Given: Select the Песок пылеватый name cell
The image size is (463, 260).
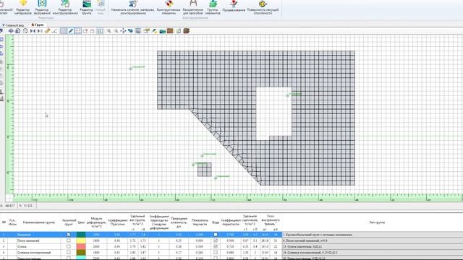Looking at the screenshot, I should (x=39, y=240).
